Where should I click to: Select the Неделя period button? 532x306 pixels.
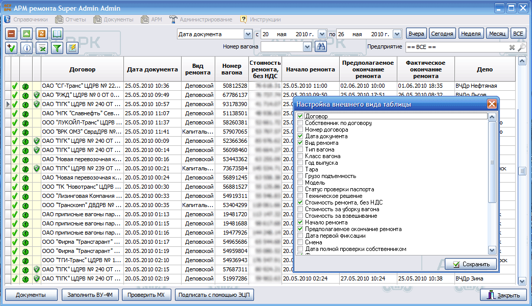[x=471, y=34]
